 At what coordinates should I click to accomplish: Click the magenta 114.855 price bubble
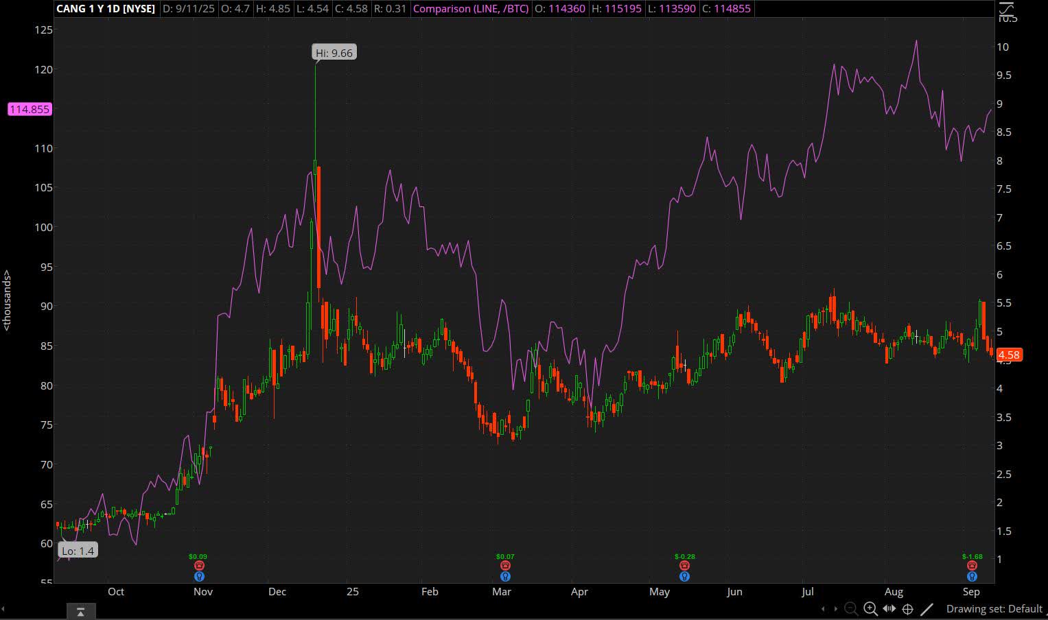29,109
